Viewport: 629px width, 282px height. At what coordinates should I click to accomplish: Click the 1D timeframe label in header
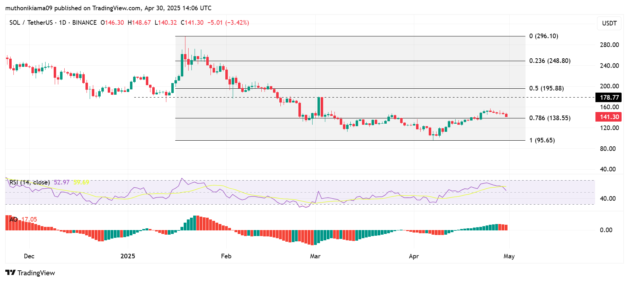63,23
